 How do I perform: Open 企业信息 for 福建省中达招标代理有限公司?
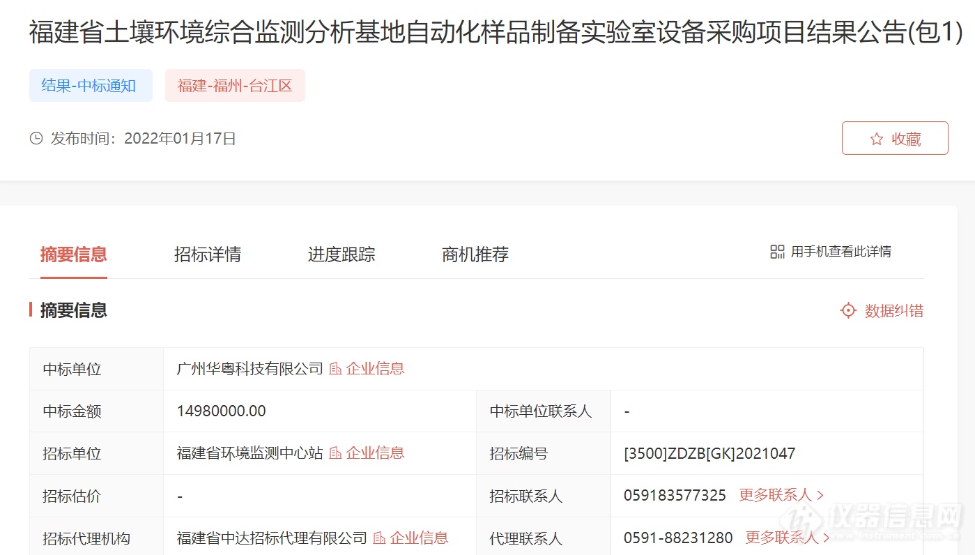pos(419,538)
